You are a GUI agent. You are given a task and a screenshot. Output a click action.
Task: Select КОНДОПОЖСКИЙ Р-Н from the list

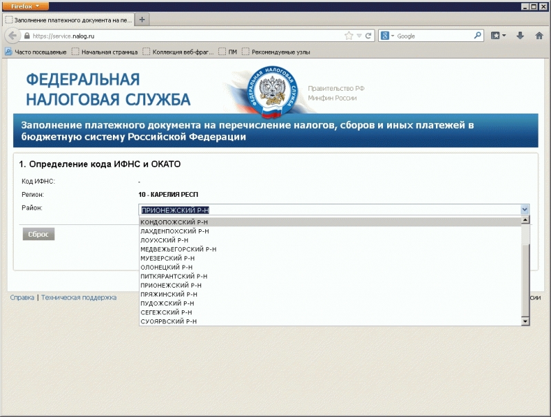(x=174, y=222)
